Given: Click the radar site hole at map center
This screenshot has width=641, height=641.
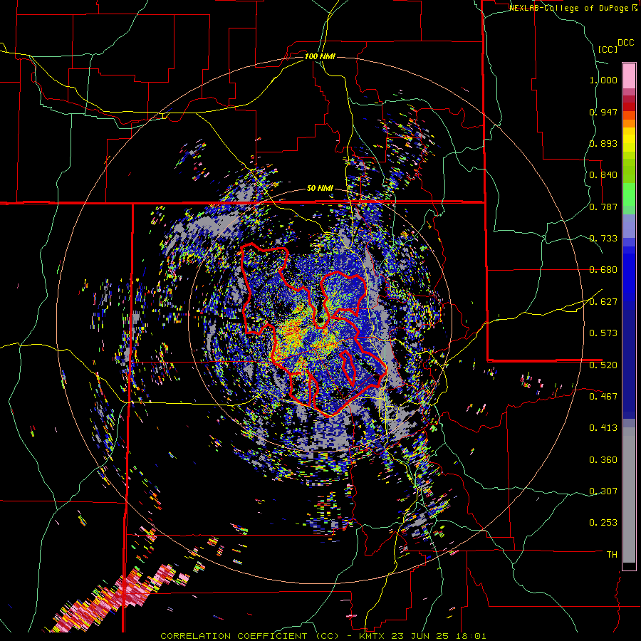Looking at the screenshot, I should (321, 321).
